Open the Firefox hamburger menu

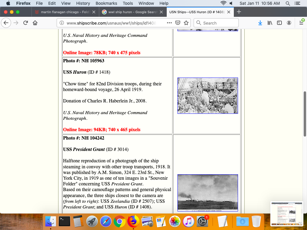click(301, 23)
